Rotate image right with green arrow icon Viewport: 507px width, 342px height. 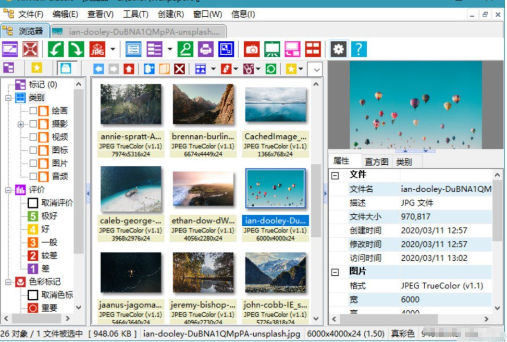tap(76, 49)
